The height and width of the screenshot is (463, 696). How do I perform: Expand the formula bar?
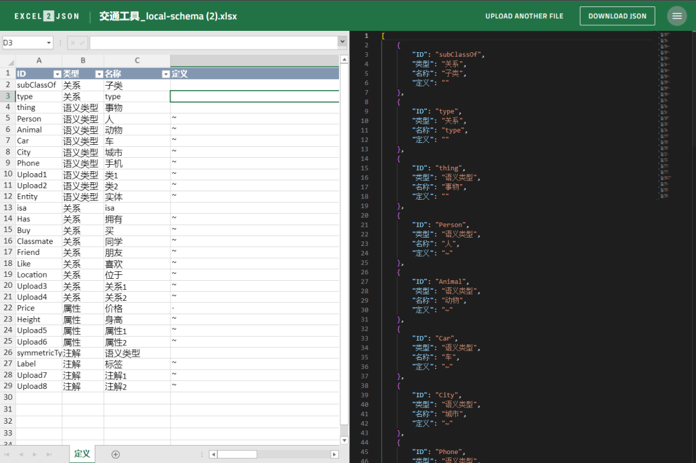(342, 42)
